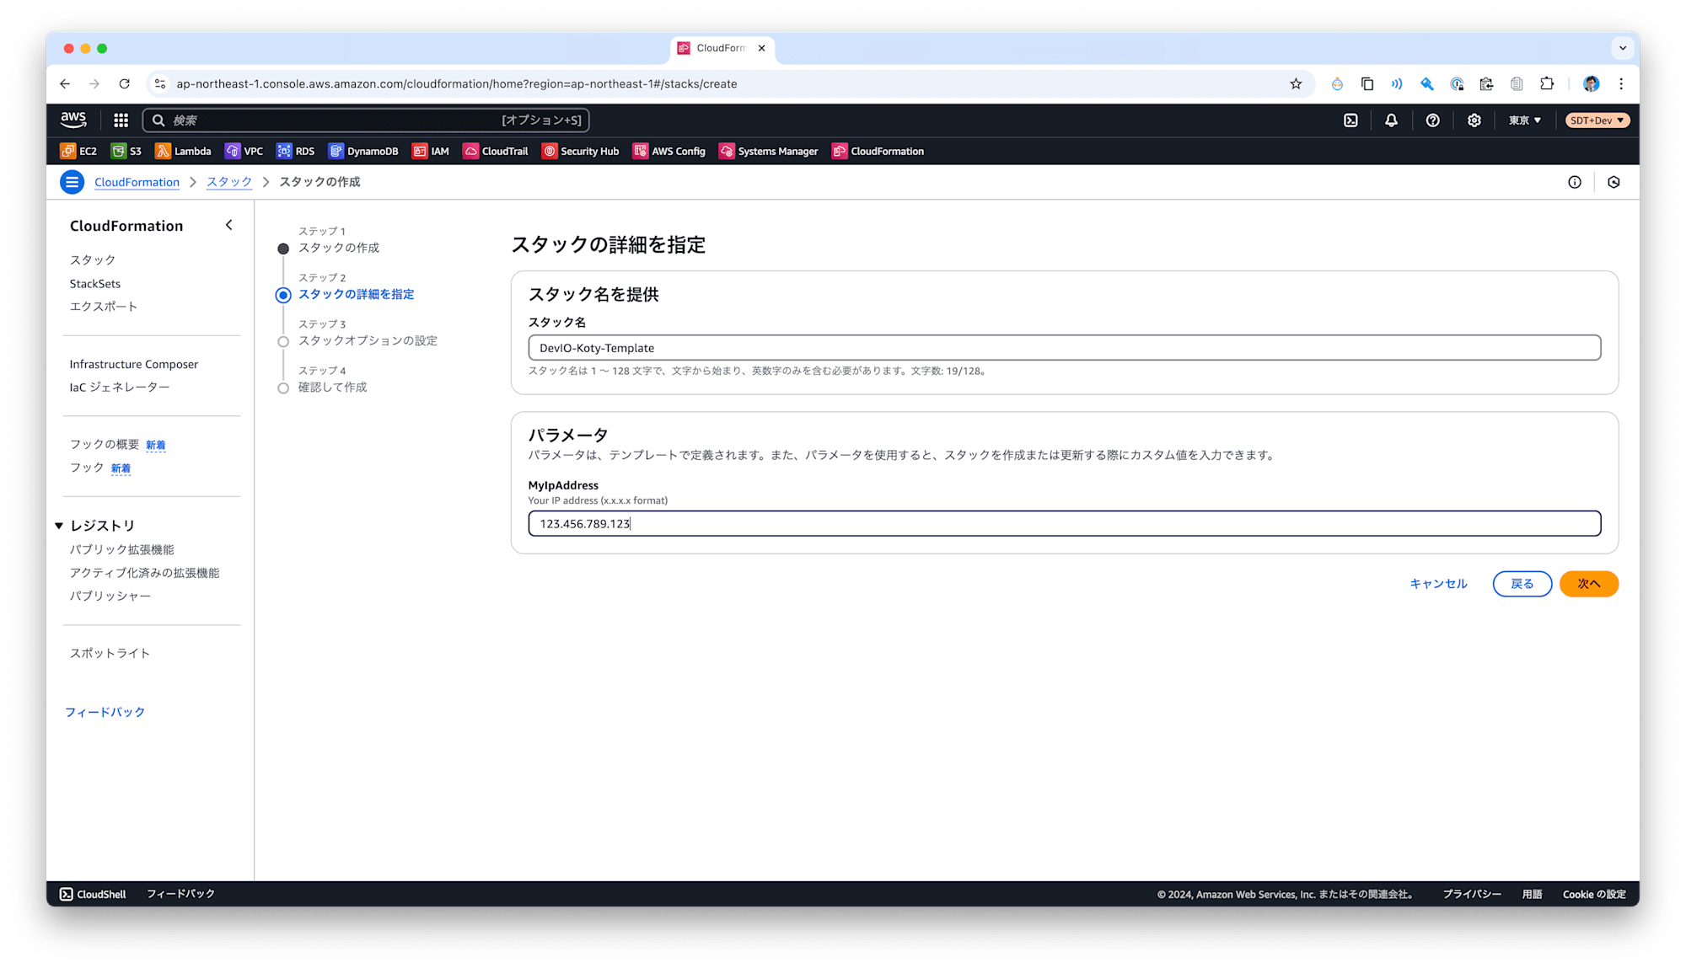Screen dimensions: 1686x968
Task: Click the 次へ button to proceed
Action: 1589,584
